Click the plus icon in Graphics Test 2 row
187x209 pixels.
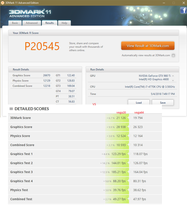(x=129, y=163)
